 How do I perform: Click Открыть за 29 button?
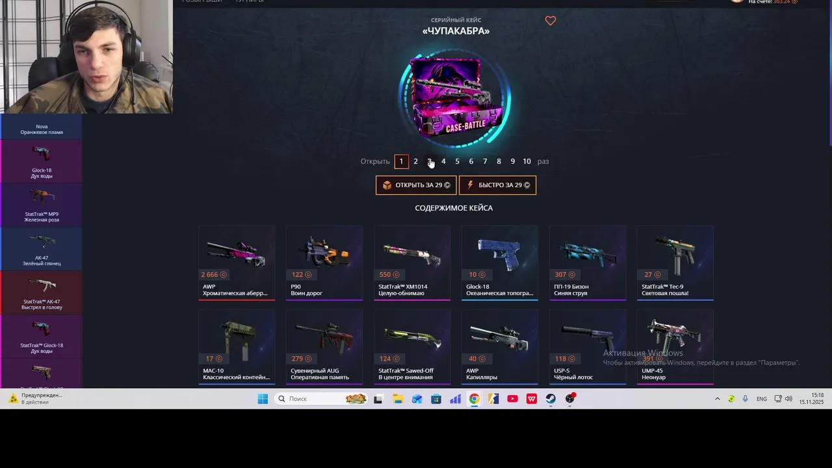click(x=416, y=185)
